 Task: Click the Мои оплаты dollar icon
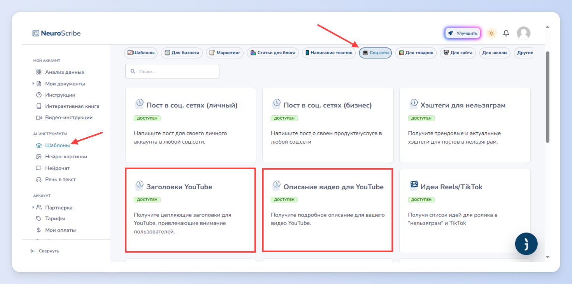(39, 230)
